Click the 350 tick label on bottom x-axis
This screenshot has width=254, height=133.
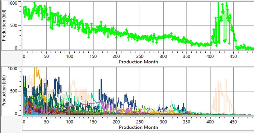pyautogui.click(x=187, y=122)
